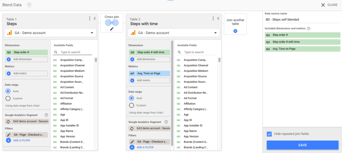342x153 pixels.
Task: Collapse the Table 1 Steps panel
Action: (95, 18)
